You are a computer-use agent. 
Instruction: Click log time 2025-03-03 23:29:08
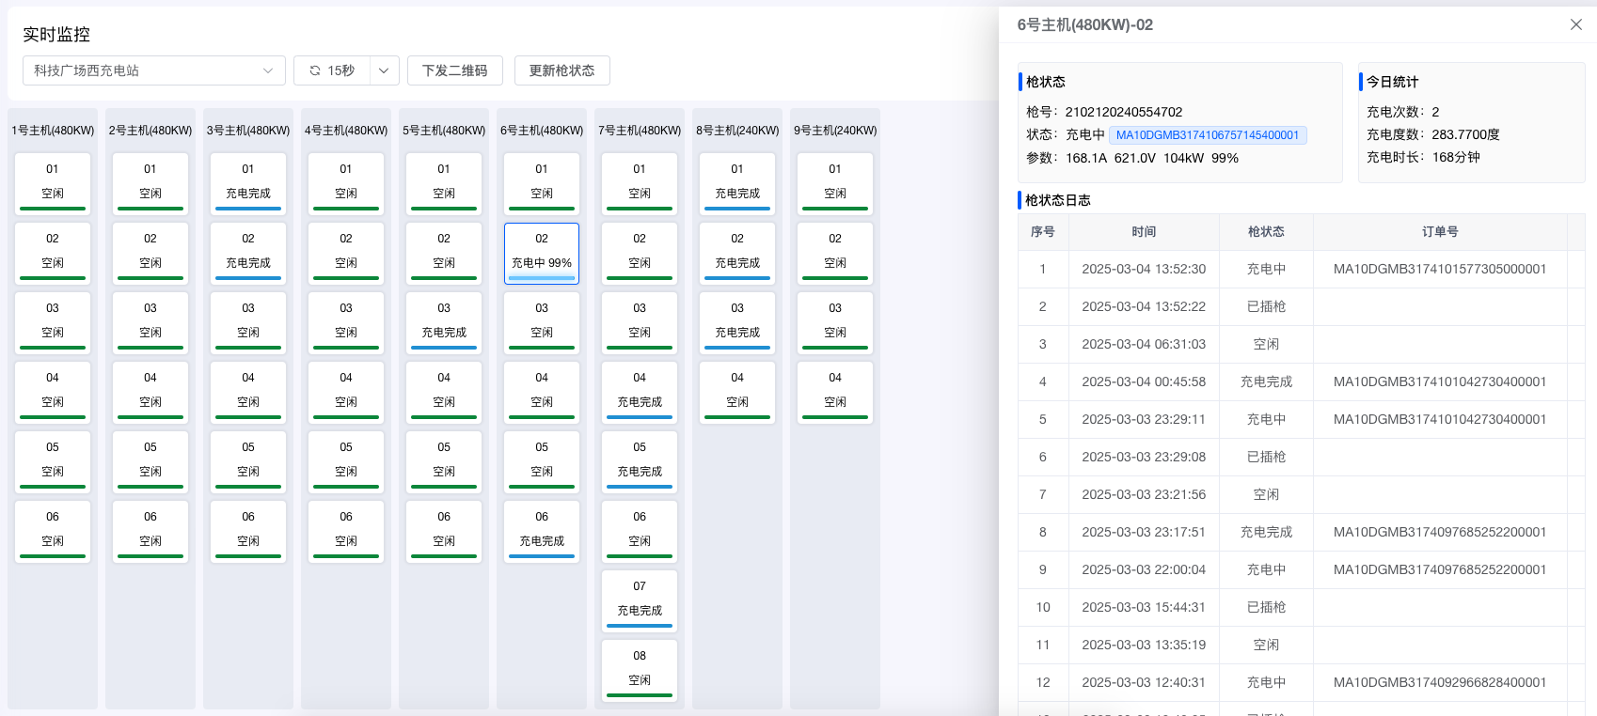[1144, 457]
